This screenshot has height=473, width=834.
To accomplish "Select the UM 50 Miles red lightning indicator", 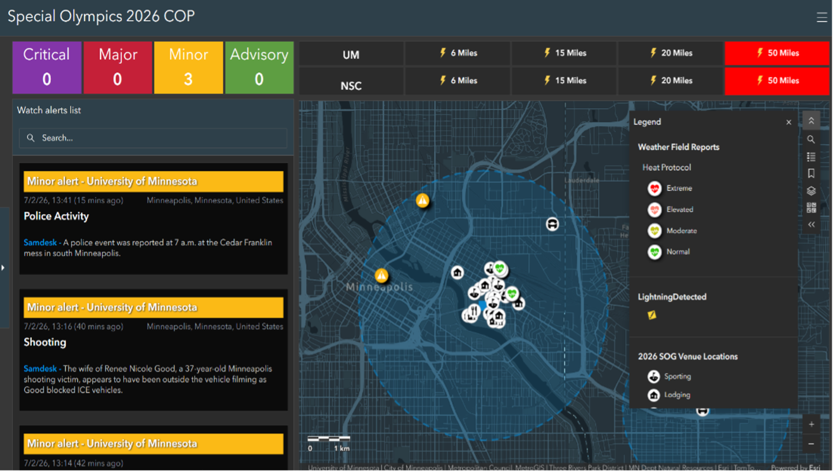I will (777, 53).
